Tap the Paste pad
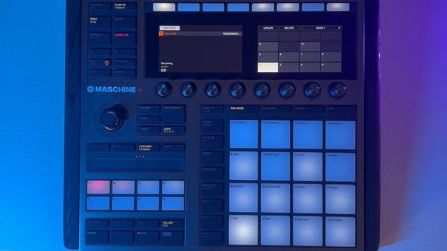This screenshot has height=251, width=447. pyautogui.click(x=340, y=167)
